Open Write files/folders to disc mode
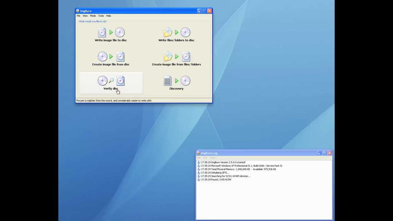This screenshot has height=221, width=393. (176, 35)
